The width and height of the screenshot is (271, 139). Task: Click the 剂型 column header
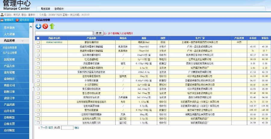coord(163,38)
